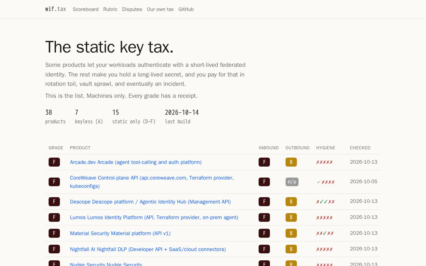Click the CoreWeave checked date 2026-10-05

(364, 182)
